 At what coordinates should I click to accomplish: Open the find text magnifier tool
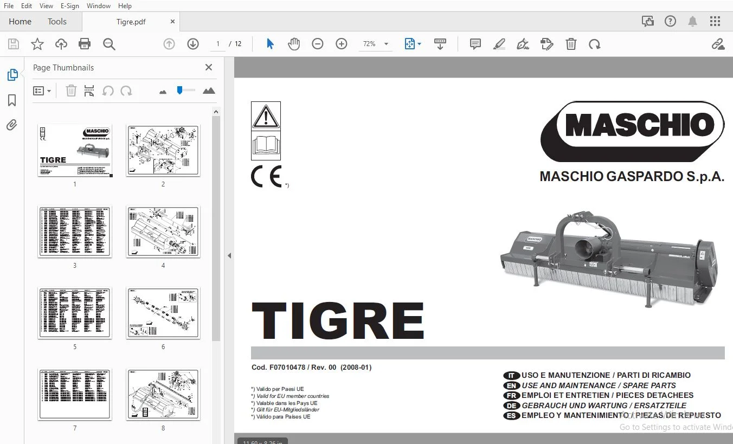(109, 44)
